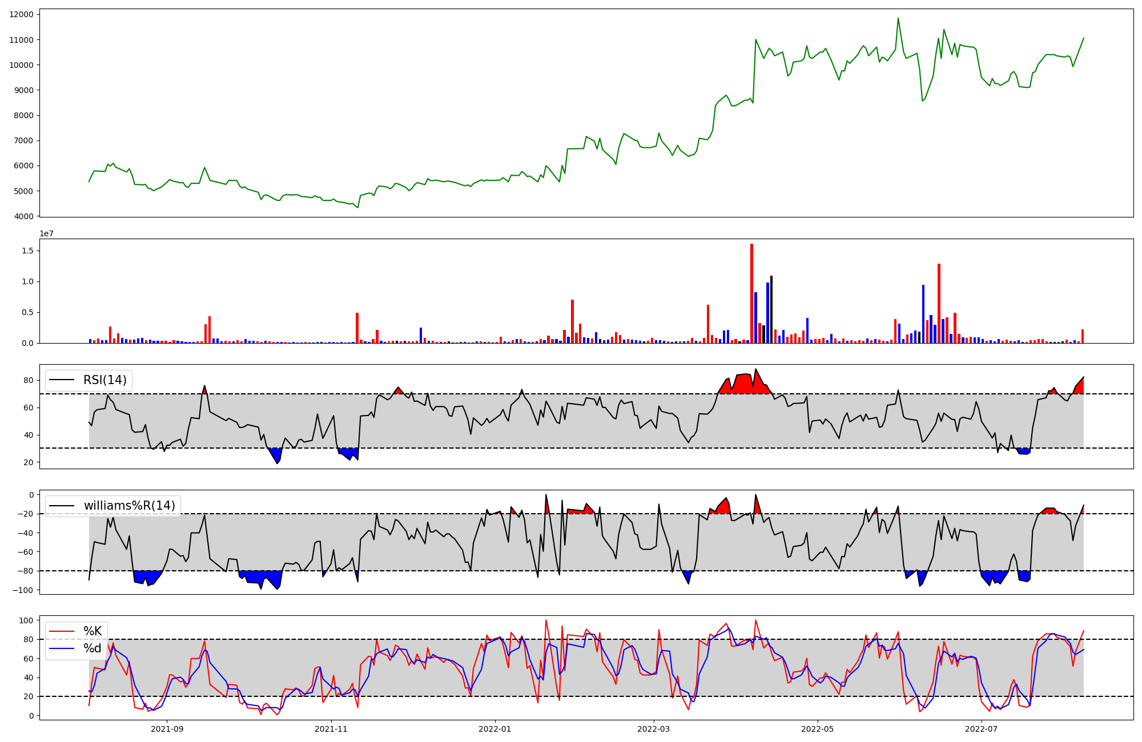The width and height of the screenshot is (1142, 742).
Task: Click the 2022-03 x-axis date label
Action: [653, 729]
